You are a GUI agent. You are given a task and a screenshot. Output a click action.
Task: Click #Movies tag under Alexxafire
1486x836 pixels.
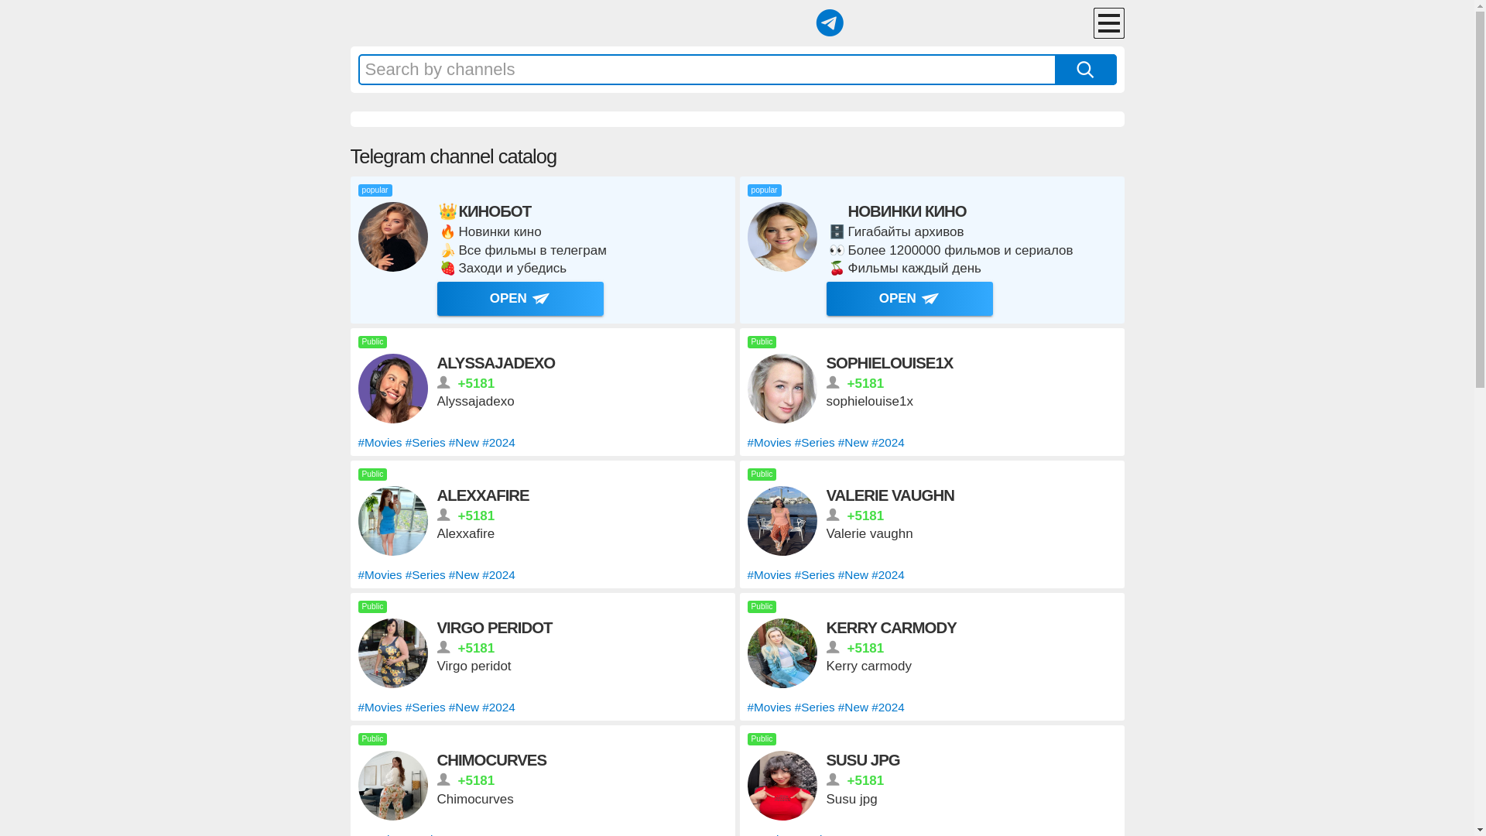click(380, 575)
